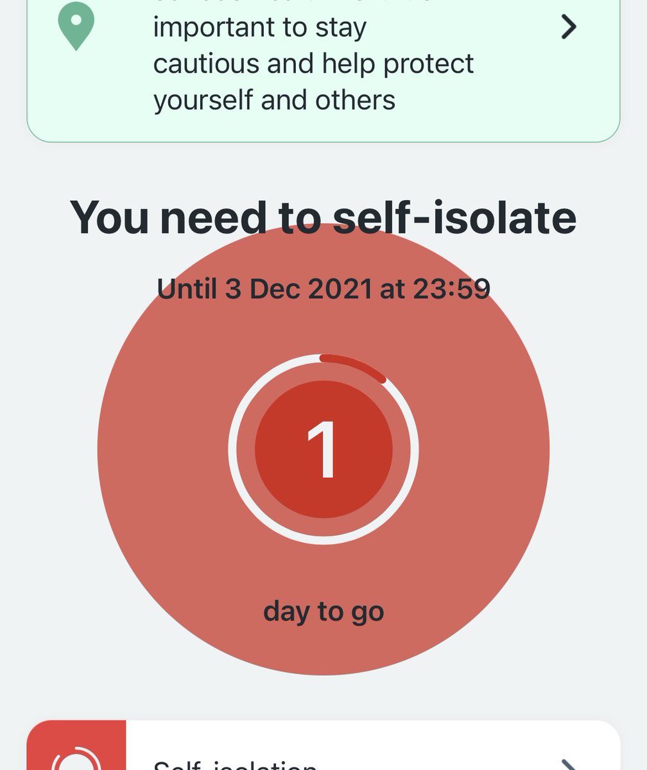
Task: Select the 'Until 3 Dec 2021' date text
Action: pos(264,289)
